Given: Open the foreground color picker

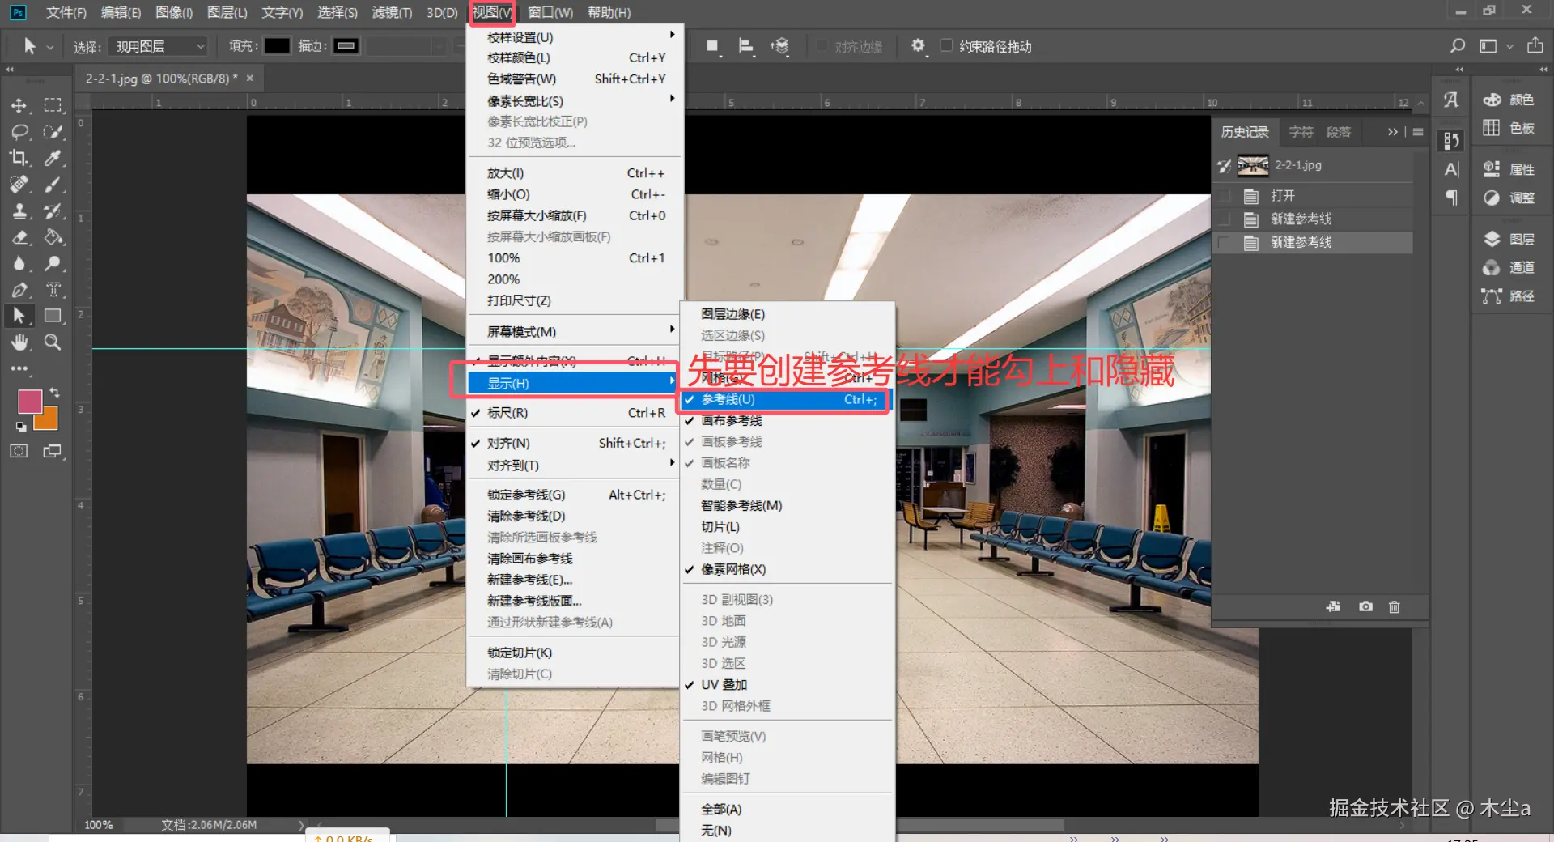Looking at the screenshot, I should point(30,402).
